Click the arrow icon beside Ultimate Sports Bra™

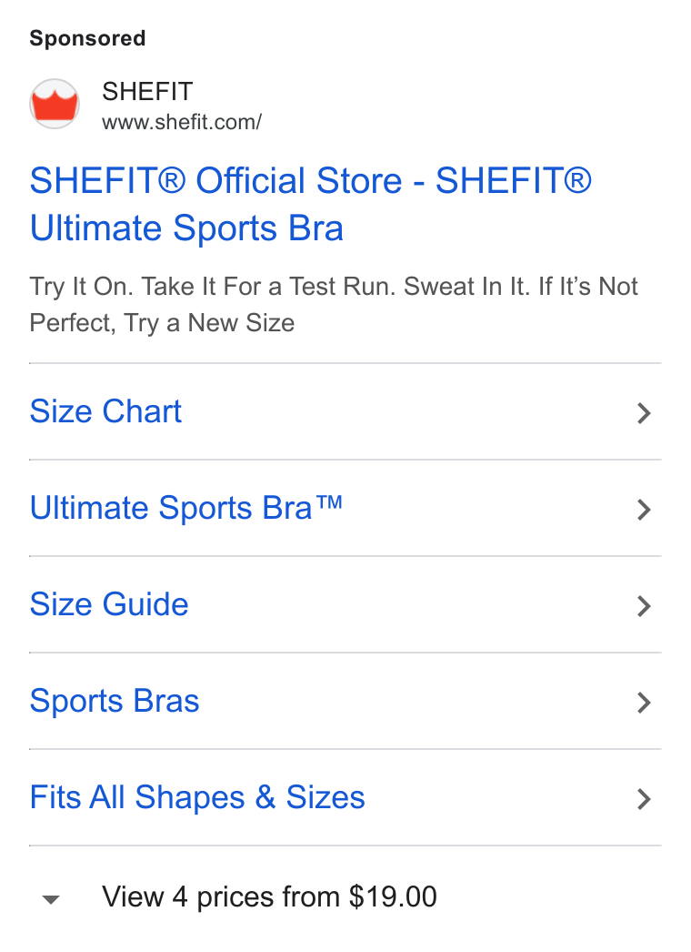coord(644,510)
